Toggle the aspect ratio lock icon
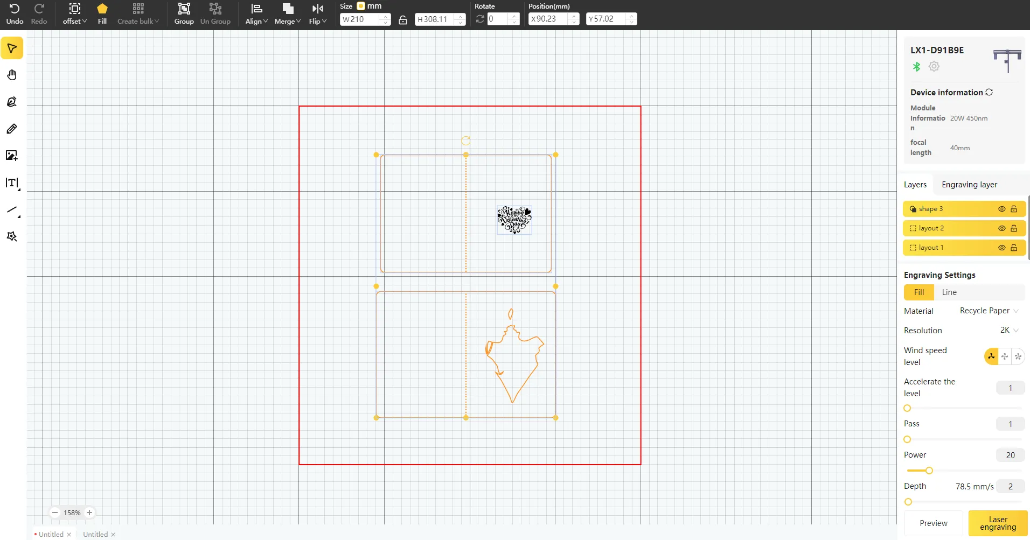This screenshot has width=1030, height=540. click(403, 20)
